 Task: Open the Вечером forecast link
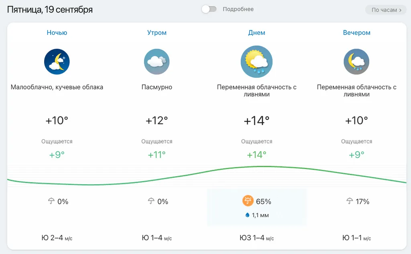[356, 33]
